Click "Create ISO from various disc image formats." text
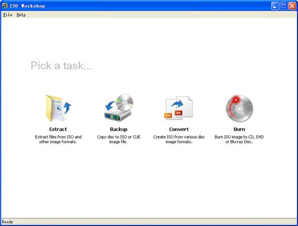 (x=179, y=139)
